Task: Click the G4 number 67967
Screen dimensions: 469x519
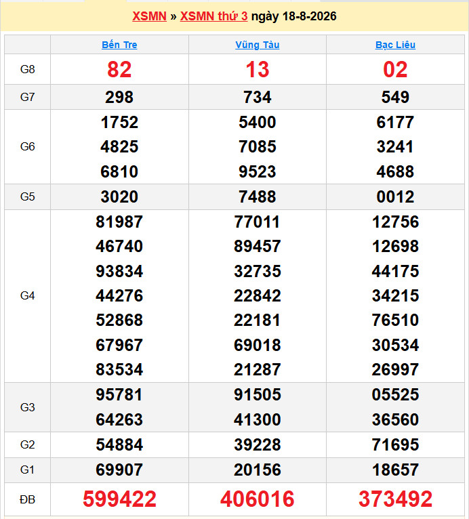Action: point(119,345)
